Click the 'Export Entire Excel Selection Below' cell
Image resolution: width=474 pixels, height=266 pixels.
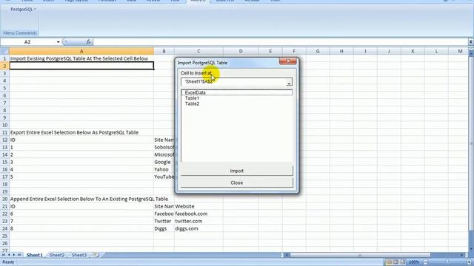click(x=81, y=132)
